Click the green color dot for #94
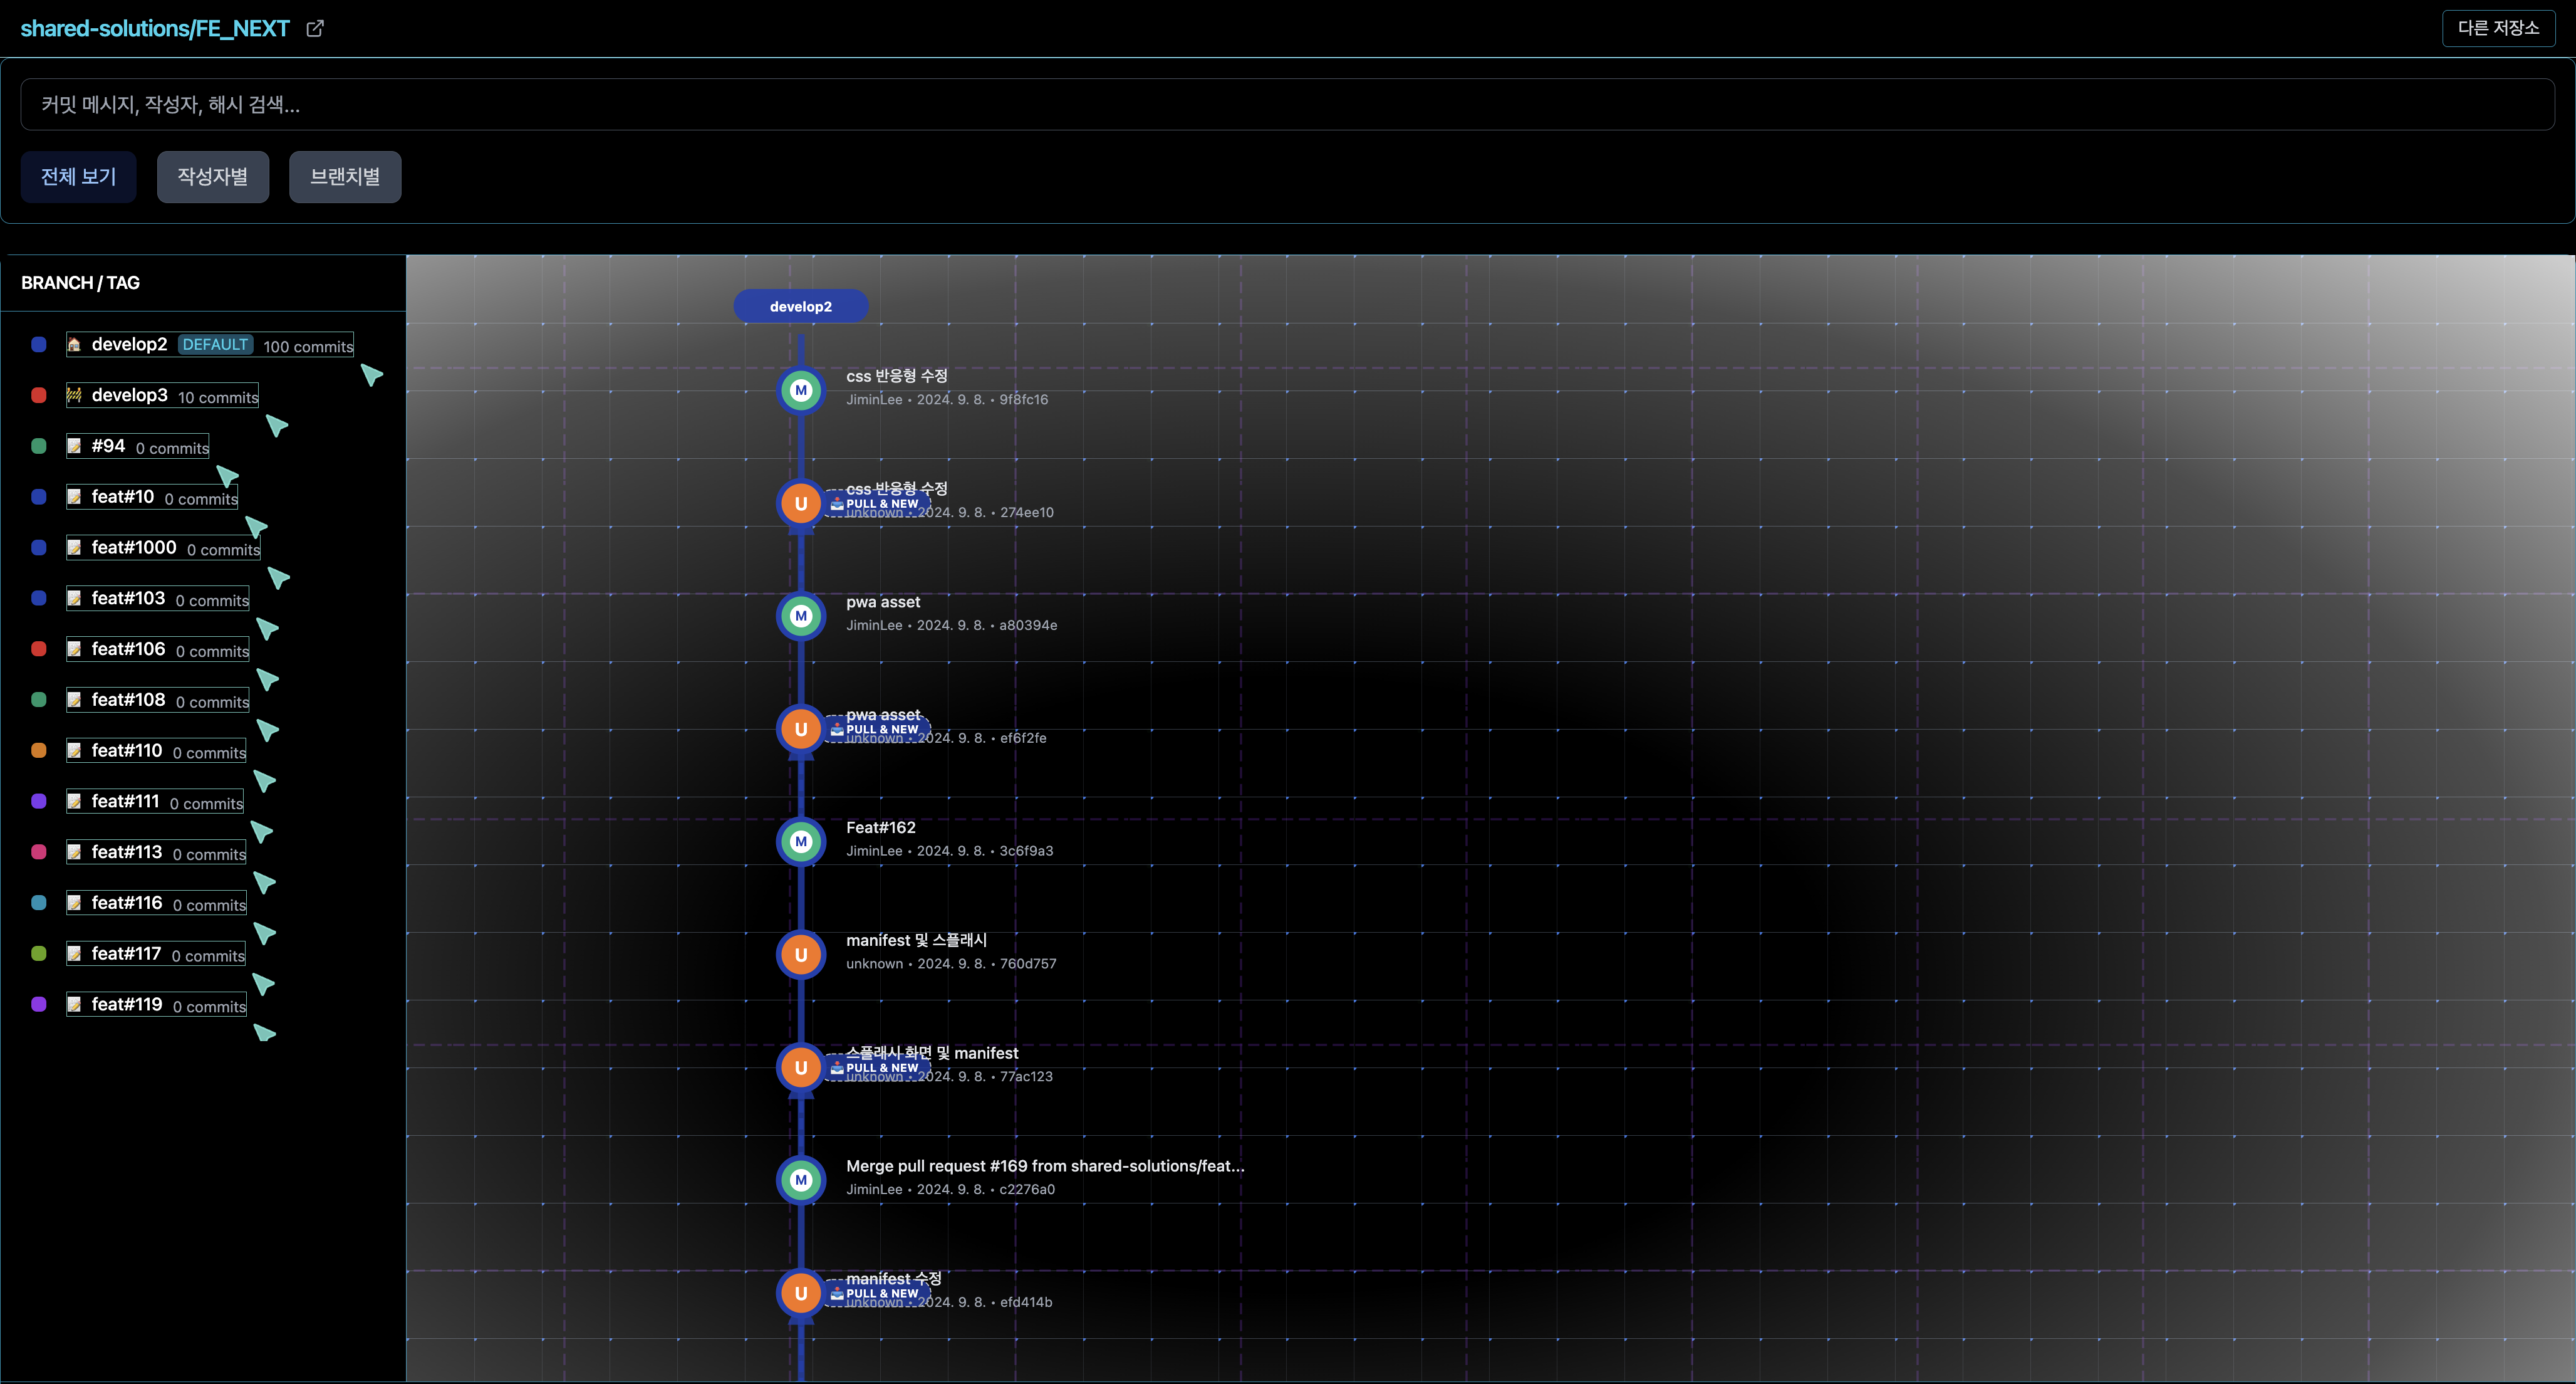This screenshot has width=2576, height=1384. [x=39, y=446]
